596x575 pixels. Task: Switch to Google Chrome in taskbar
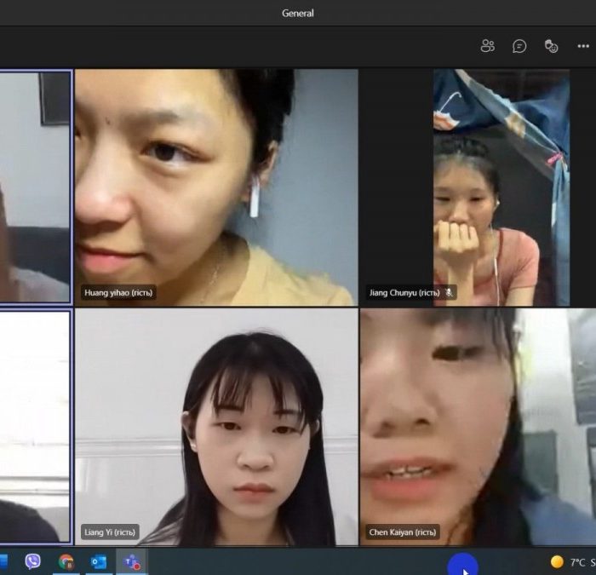pos(66,561)
